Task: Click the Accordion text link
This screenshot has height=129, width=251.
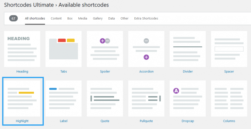Action: [146, 72]
